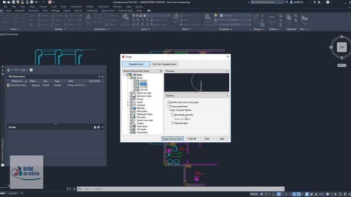Switch to the Express Tools ribbon tab
The height and width of the screenshot is (197, 351).
tap(108, 10)
